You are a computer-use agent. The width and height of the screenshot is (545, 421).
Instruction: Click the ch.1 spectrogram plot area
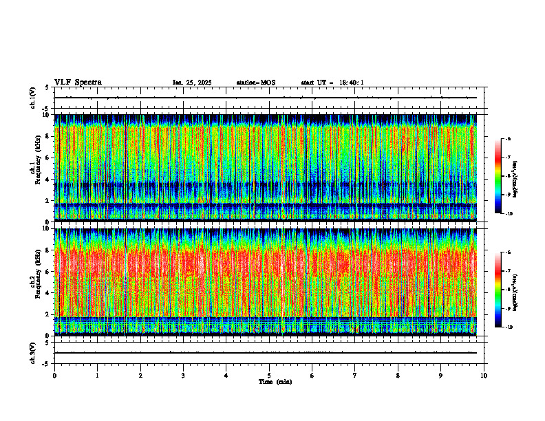(x=266, y=168)
